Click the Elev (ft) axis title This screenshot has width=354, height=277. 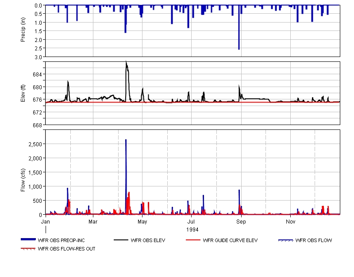[x=23, y=93]
